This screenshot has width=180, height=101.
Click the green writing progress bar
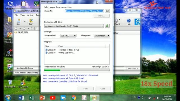77,70
